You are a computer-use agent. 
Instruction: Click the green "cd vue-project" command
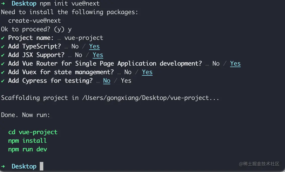coord(33,132)
